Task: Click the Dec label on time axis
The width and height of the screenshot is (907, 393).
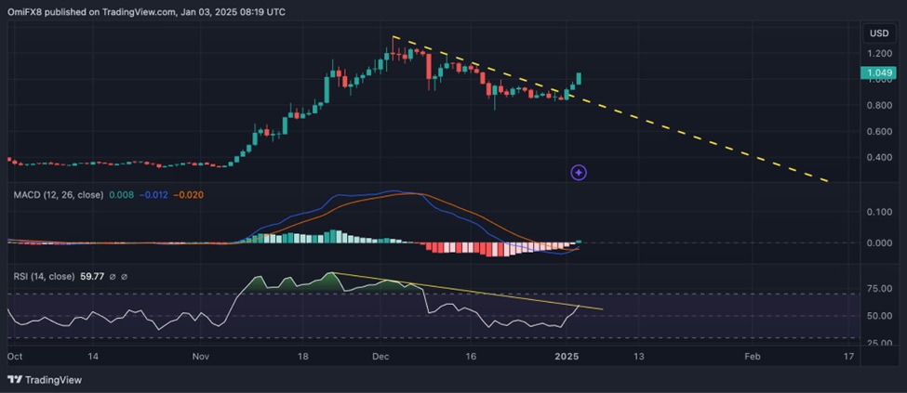Action: click(382, 356)
